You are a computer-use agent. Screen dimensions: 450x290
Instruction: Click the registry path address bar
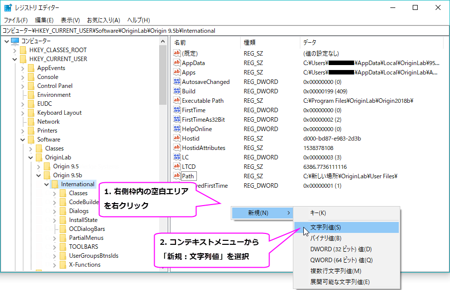pos(225,31)
